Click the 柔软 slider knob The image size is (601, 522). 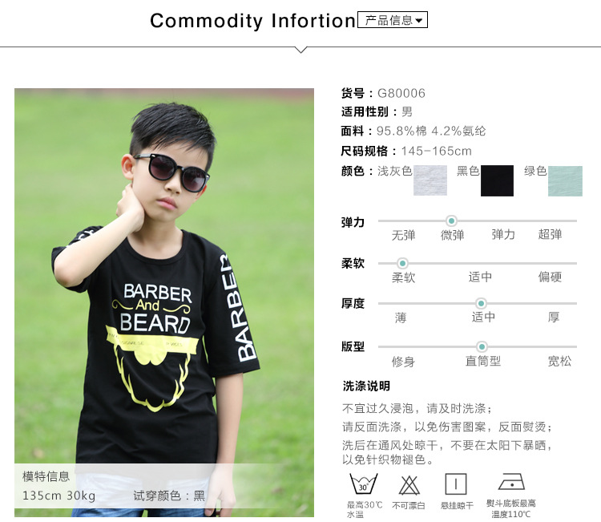(402, 264)
